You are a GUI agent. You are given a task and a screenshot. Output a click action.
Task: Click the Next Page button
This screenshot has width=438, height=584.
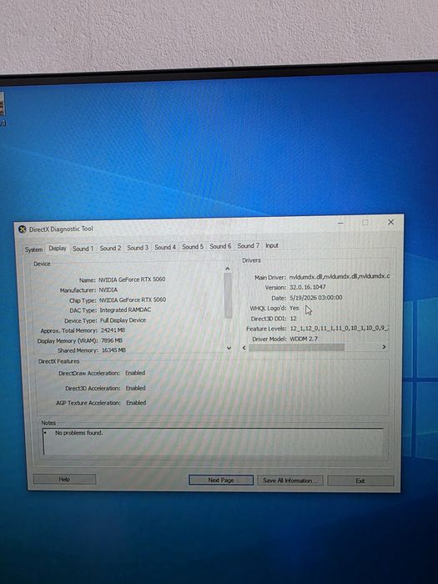[221, 480]
